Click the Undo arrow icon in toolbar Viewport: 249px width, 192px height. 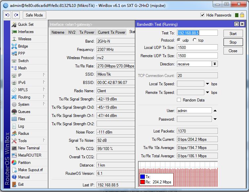8,15
